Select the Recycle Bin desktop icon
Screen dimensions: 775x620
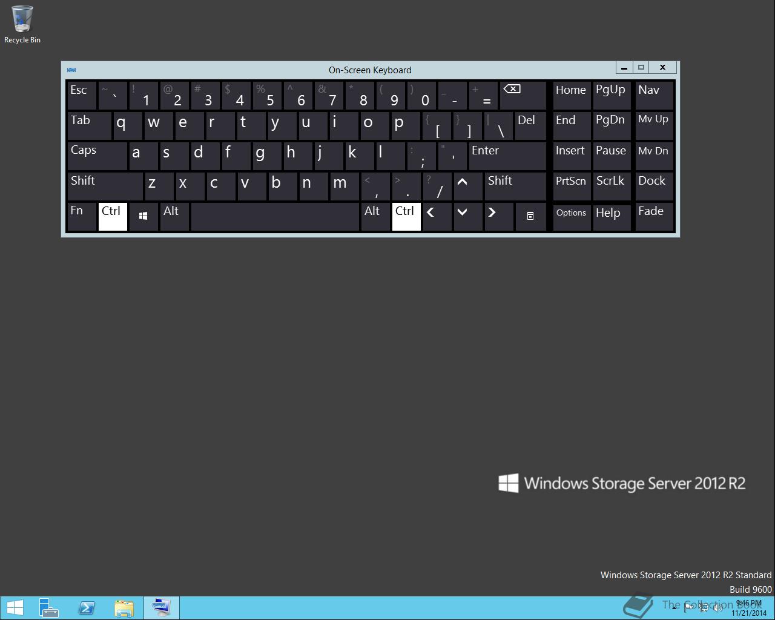pyautogui.click(x=22, y=25)
